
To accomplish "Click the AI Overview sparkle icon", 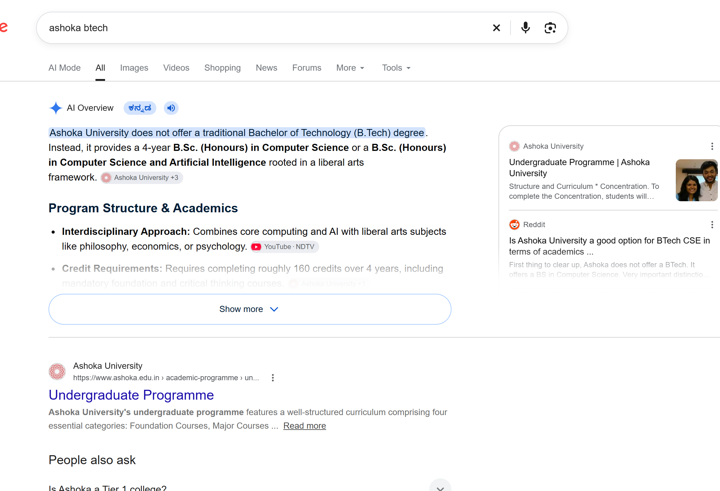I will point(56,108).
